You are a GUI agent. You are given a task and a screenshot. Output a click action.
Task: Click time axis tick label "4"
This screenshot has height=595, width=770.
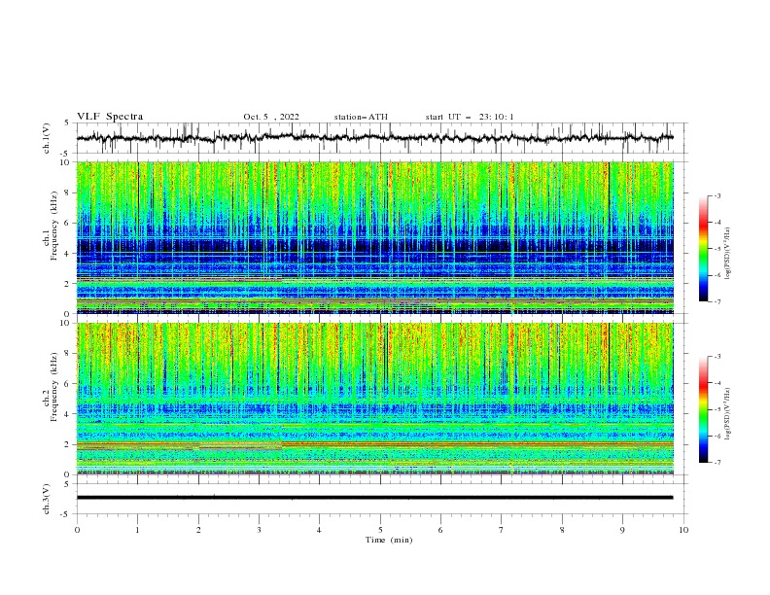pyautogui.click(x=319, y=530)
